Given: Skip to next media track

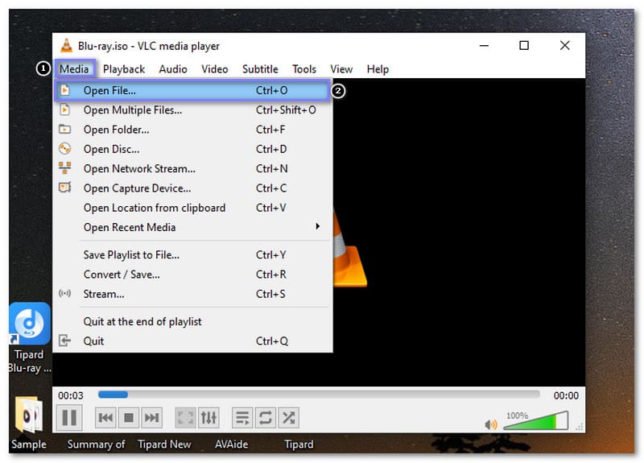Looking at the screenshot, I should tap(151, 418).
